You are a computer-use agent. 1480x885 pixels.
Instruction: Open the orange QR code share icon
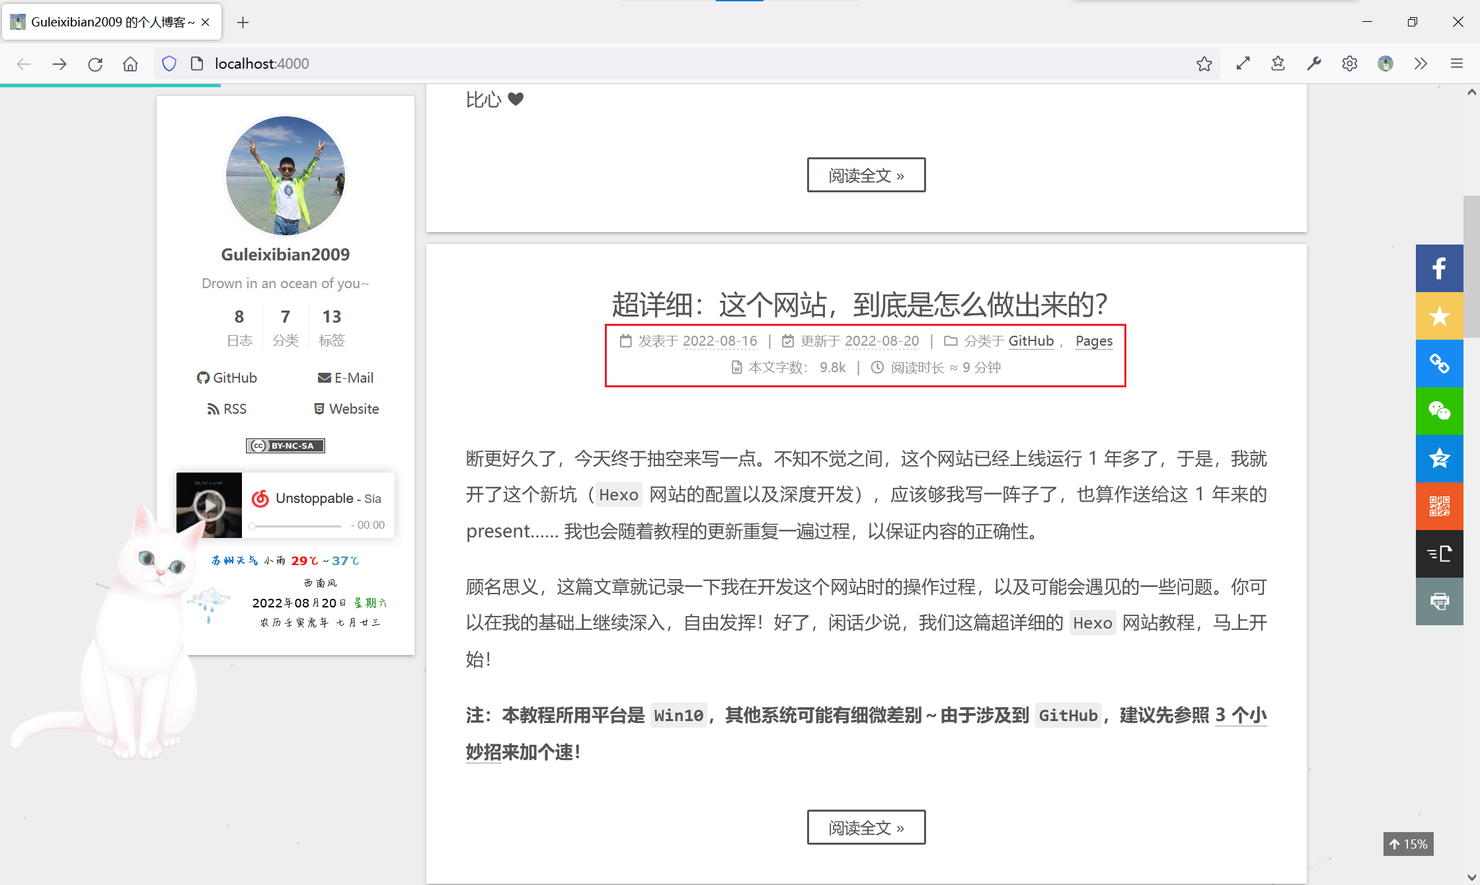click(x=1439, y=506)
